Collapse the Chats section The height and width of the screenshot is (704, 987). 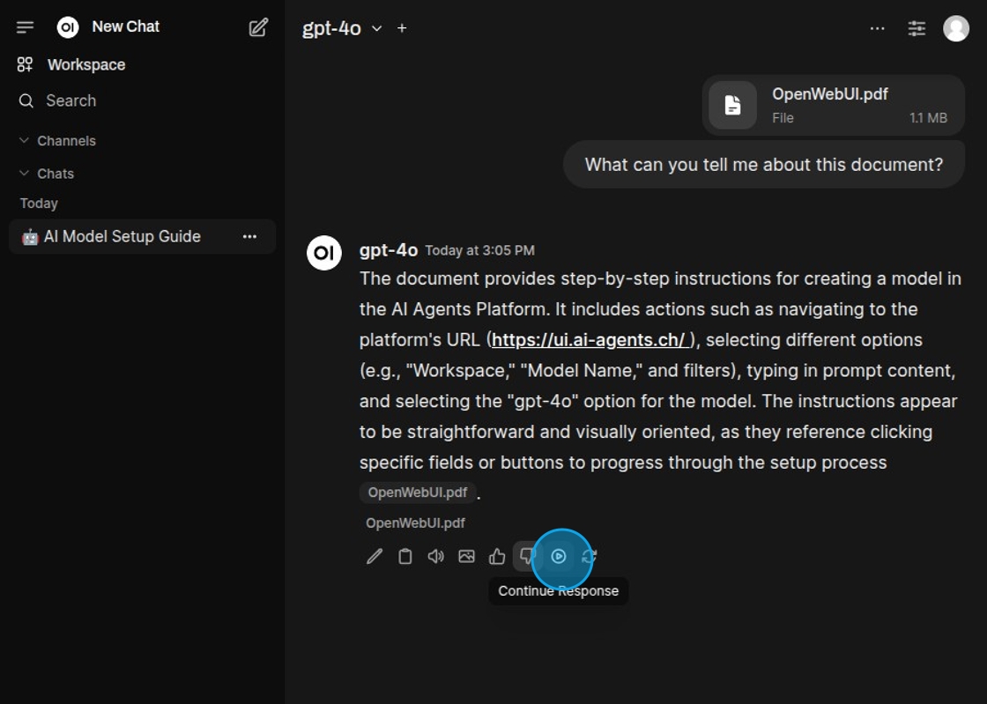pos(47,174)
